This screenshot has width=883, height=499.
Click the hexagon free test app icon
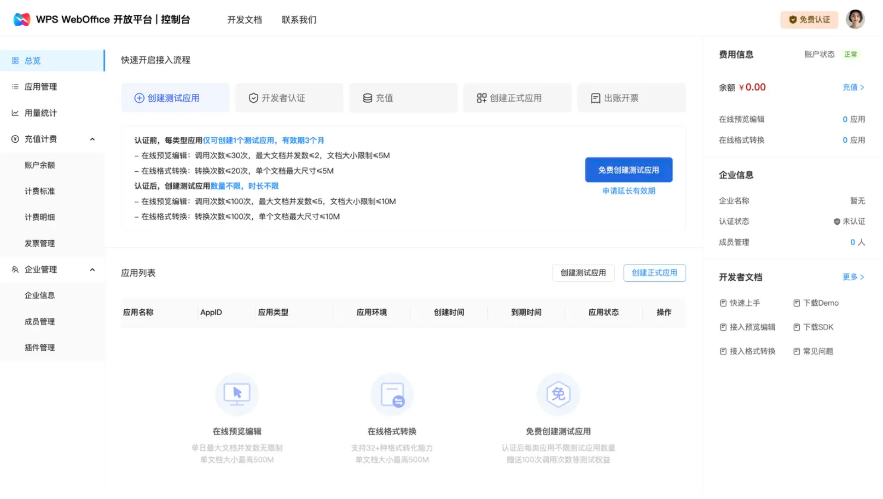click(558, 394)
